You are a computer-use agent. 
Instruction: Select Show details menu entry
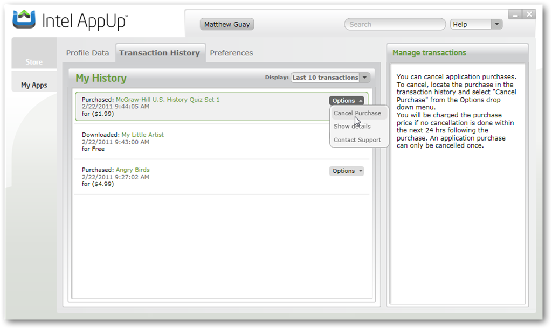(x=352, y=126)
